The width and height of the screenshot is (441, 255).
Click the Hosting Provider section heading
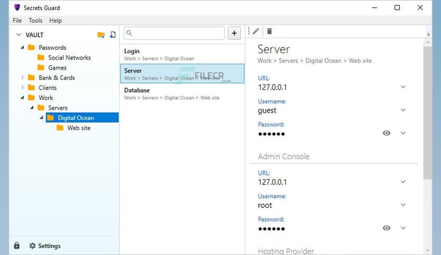pyautogui.click(x=286, y=251)
